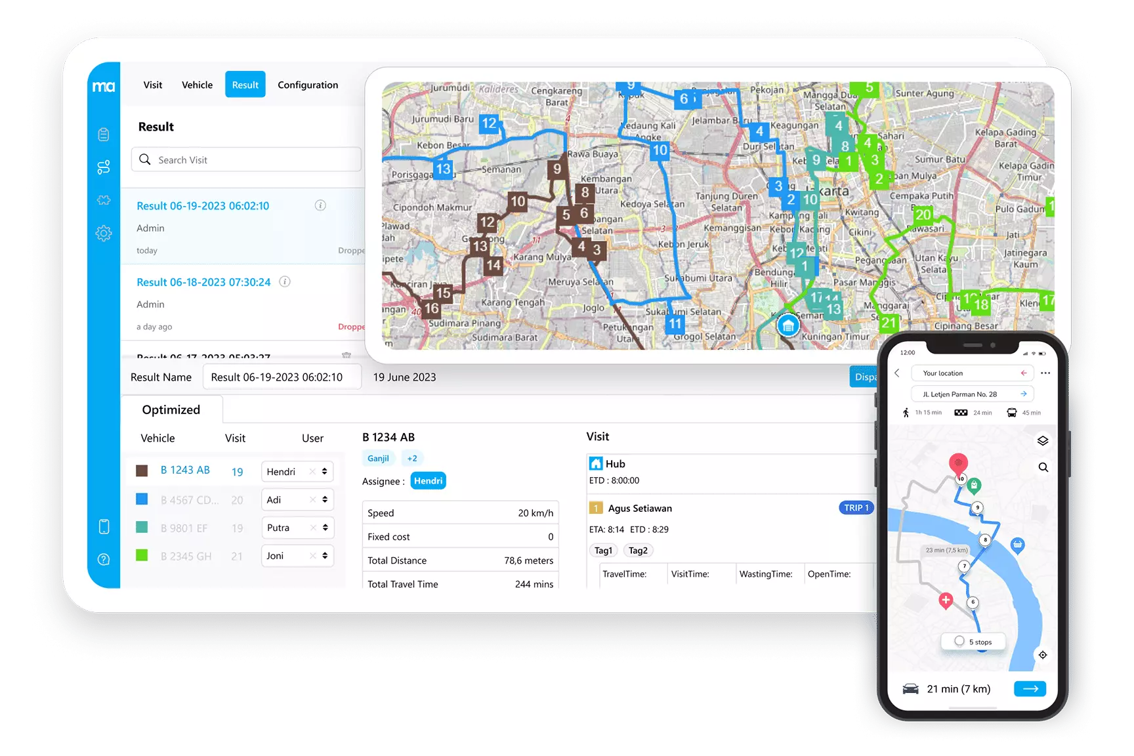Click the blue color swatch for B 4567 CD
Image resolution: width=1134 pixels, height=756 pixels.
click(142, 499)
